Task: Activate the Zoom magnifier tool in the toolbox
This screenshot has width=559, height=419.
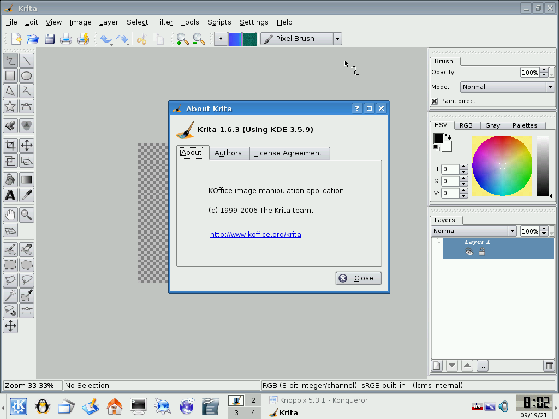Action: click(27, 214)
